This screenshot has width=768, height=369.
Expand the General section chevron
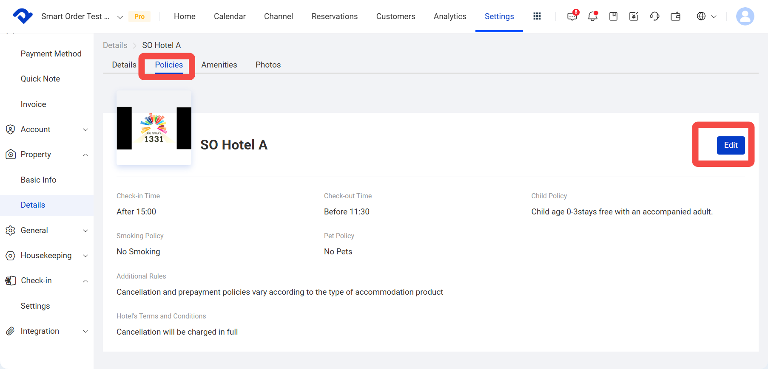[x=85, y=231]
